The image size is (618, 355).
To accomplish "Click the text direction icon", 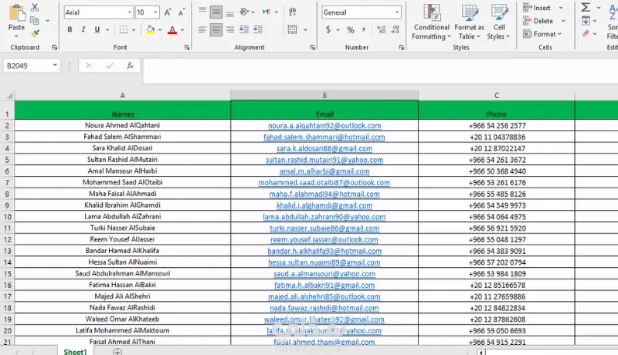I will [x=267, y=12].
